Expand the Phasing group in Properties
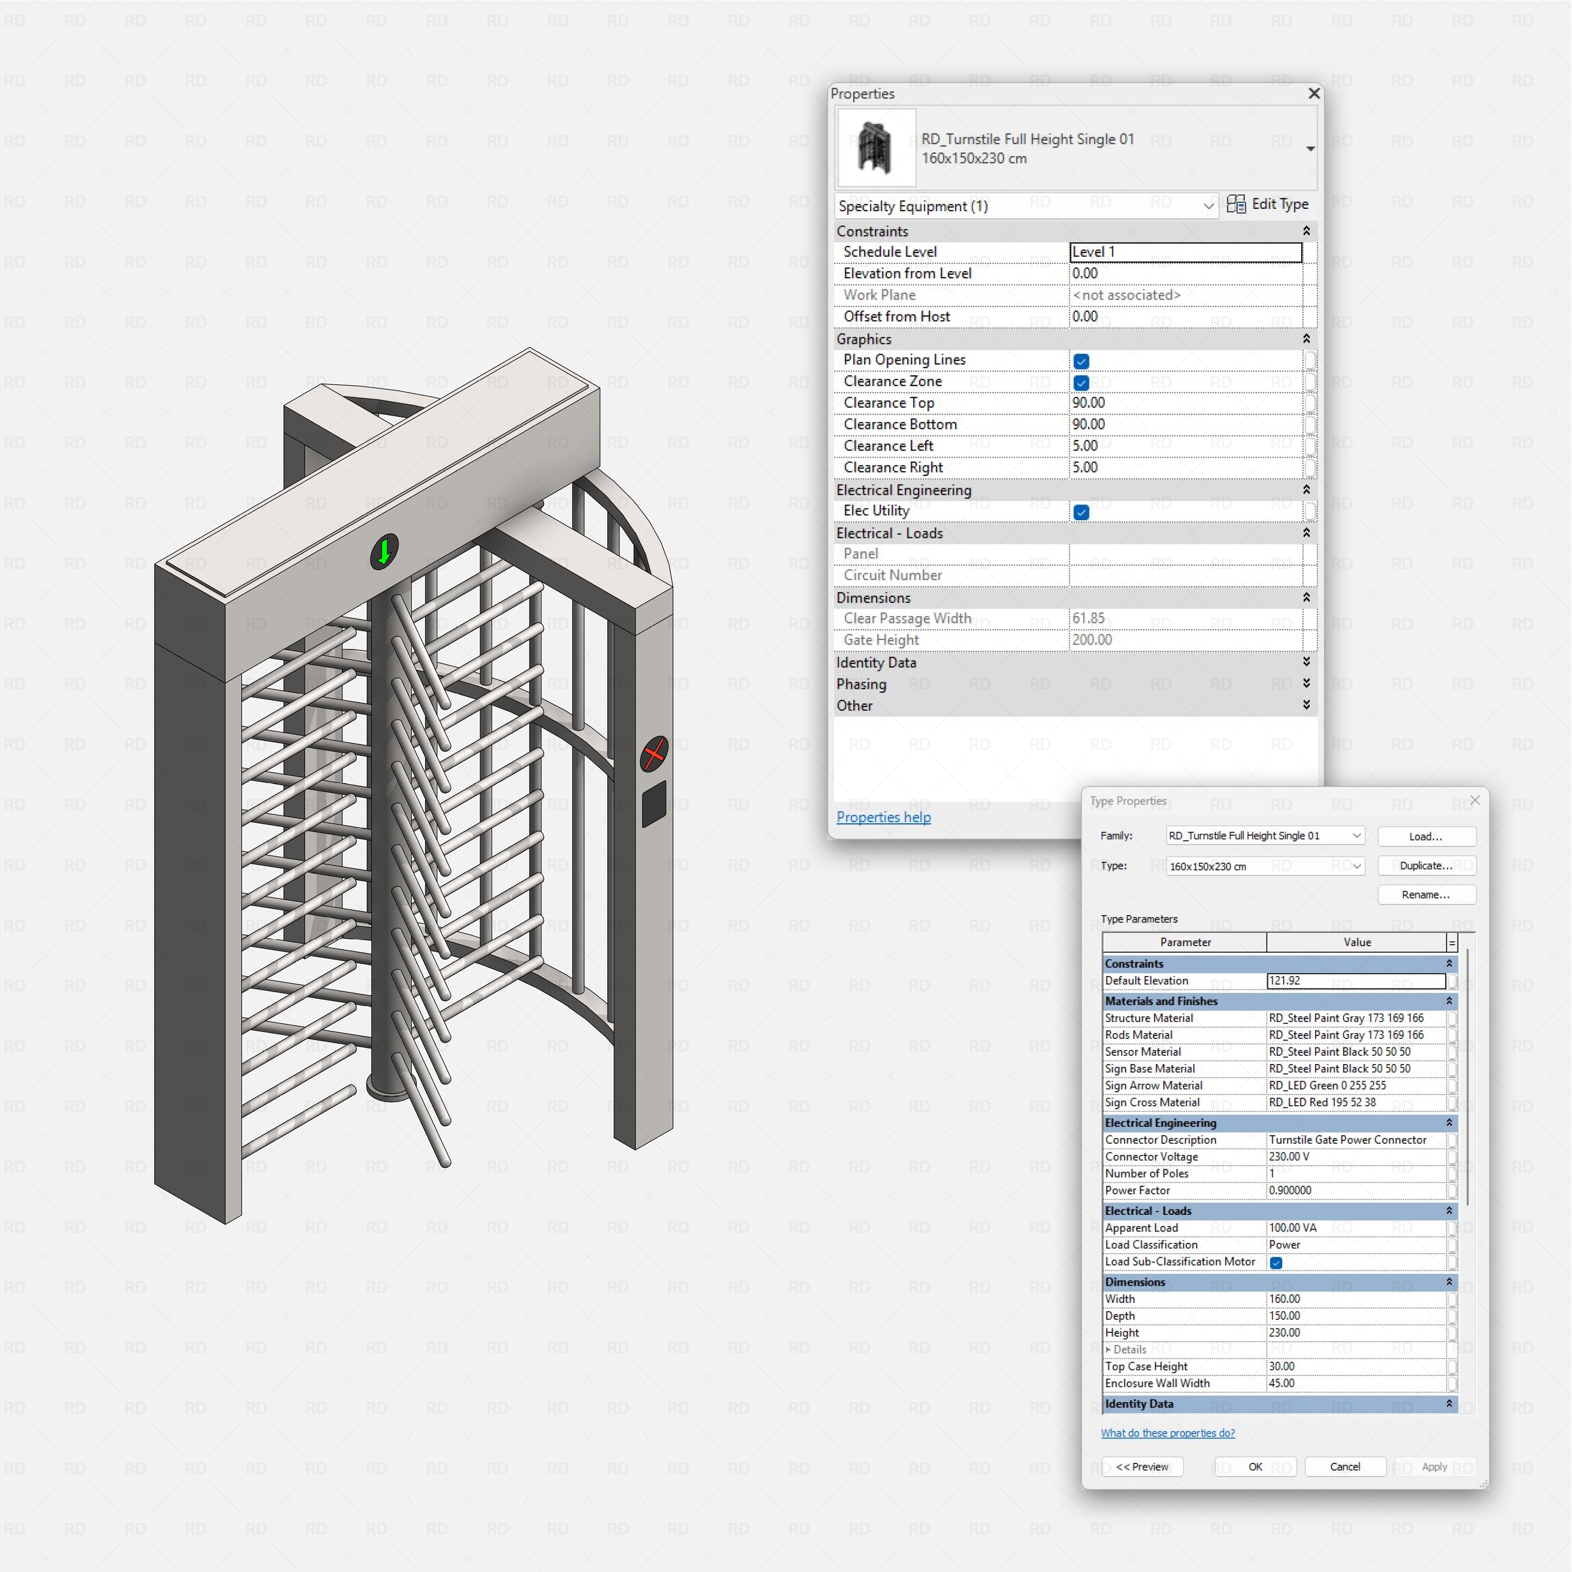Image resolution: width=1572 pixels, height=1572 pixels. click(x=1306, y=683)
